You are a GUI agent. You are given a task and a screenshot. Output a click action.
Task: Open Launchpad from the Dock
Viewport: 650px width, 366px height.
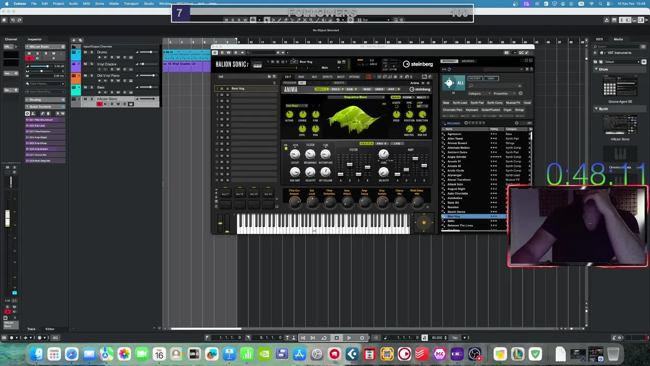(x=54, y=354)
